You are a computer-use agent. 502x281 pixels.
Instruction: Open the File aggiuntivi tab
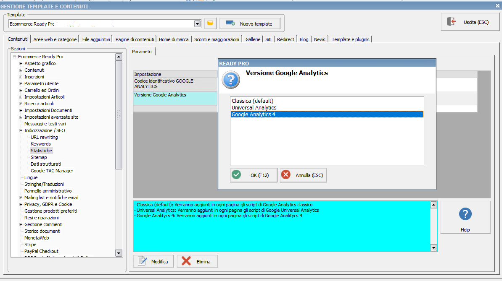(x=96, y=39)
